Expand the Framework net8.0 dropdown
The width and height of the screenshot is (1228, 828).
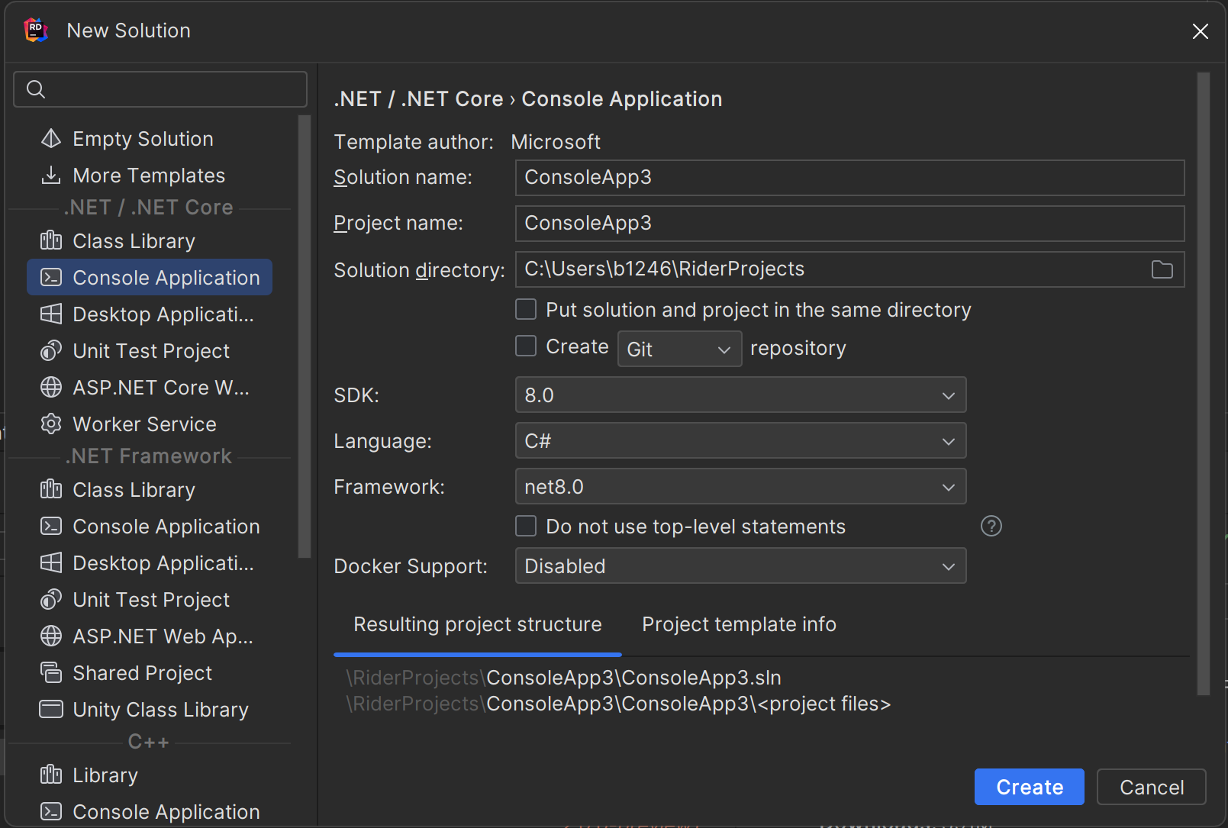[x=741, y=486]
